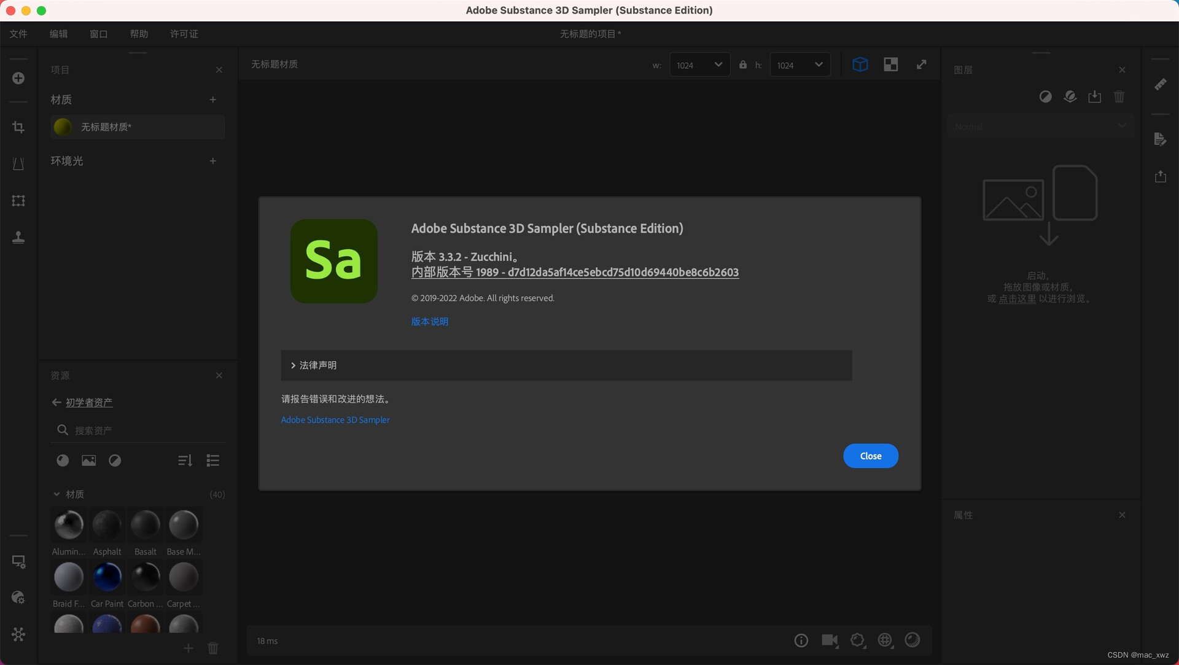Click the share export icon in right toolbar

click(1161, 176)
